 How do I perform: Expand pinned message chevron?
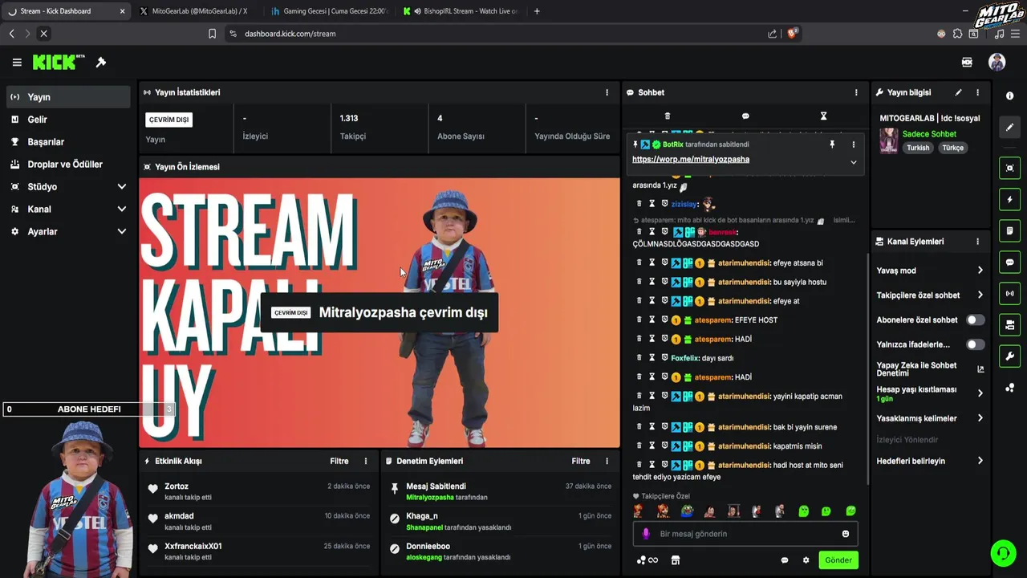853,162
